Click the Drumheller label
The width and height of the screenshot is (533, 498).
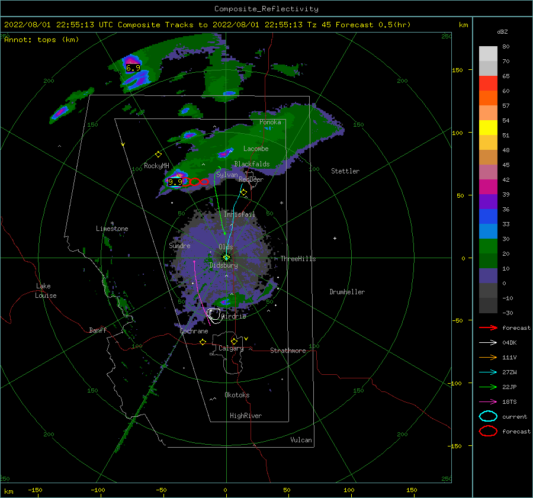[x=347, y=292]
